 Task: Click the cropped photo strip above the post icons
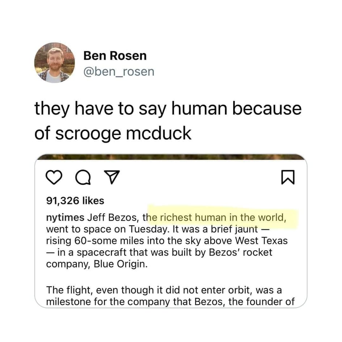[170, 157]
